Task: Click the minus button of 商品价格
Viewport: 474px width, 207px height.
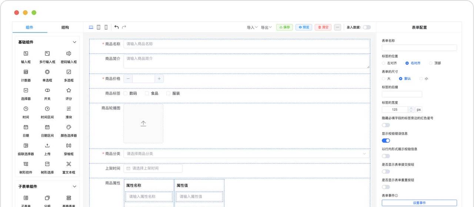Action: point(128,79)
